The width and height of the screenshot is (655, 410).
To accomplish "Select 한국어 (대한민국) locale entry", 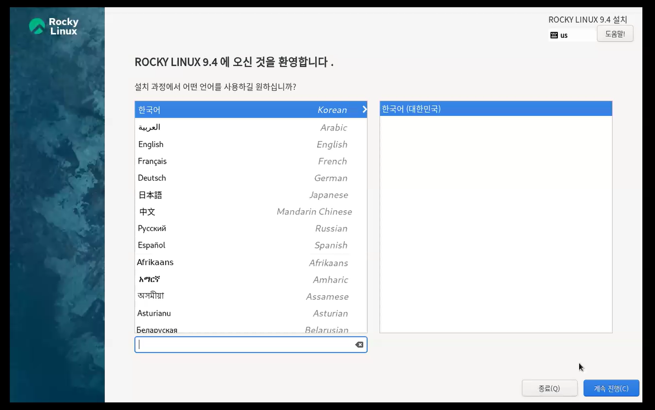I will pos(496,109).
